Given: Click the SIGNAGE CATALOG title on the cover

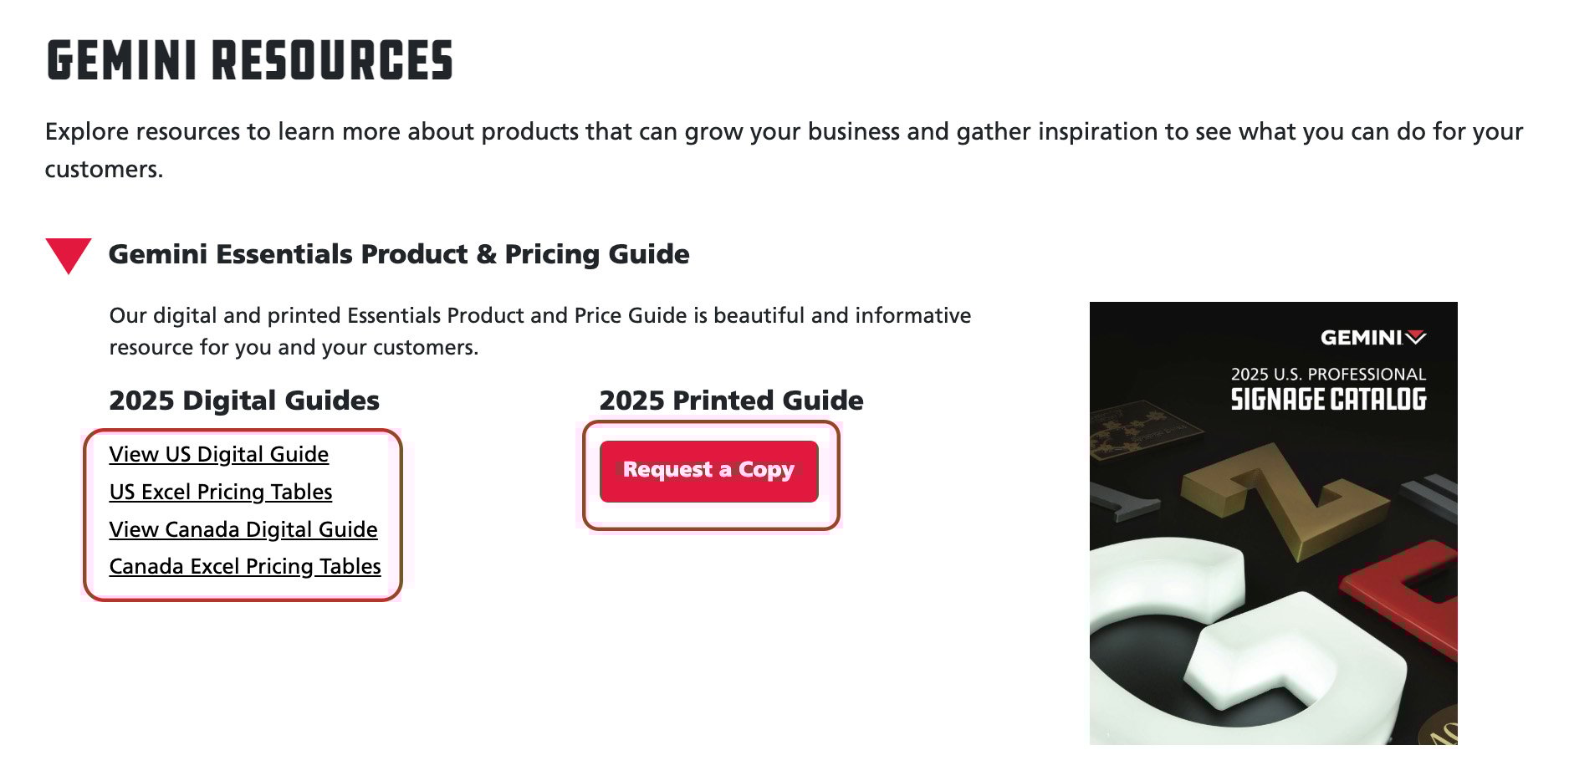Looking at the screenshot, I should [1328, 400].
